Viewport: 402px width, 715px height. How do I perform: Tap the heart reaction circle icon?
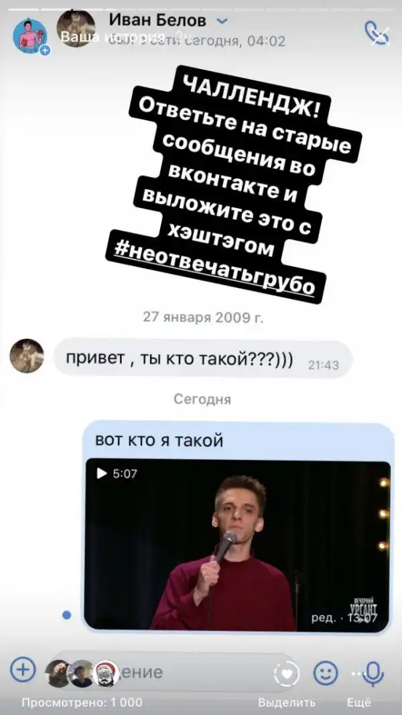click(287, 673)
